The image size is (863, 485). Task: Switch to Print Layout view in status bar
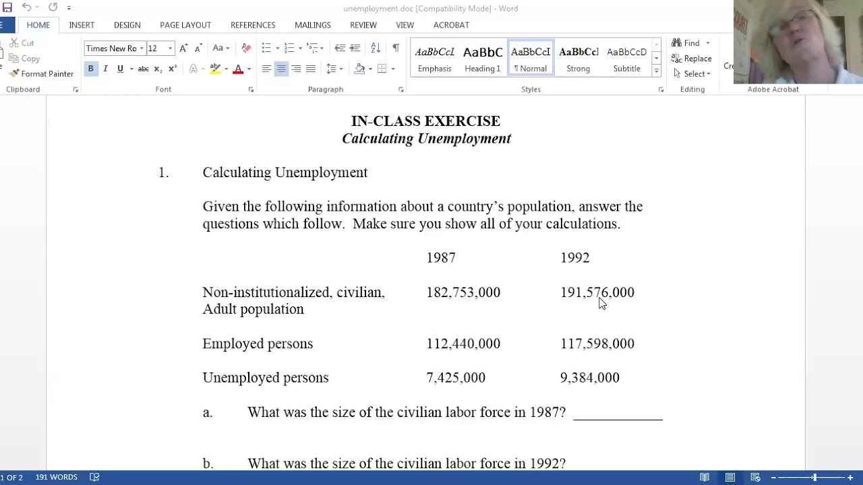pyautogui.click(x=730, y=478)
